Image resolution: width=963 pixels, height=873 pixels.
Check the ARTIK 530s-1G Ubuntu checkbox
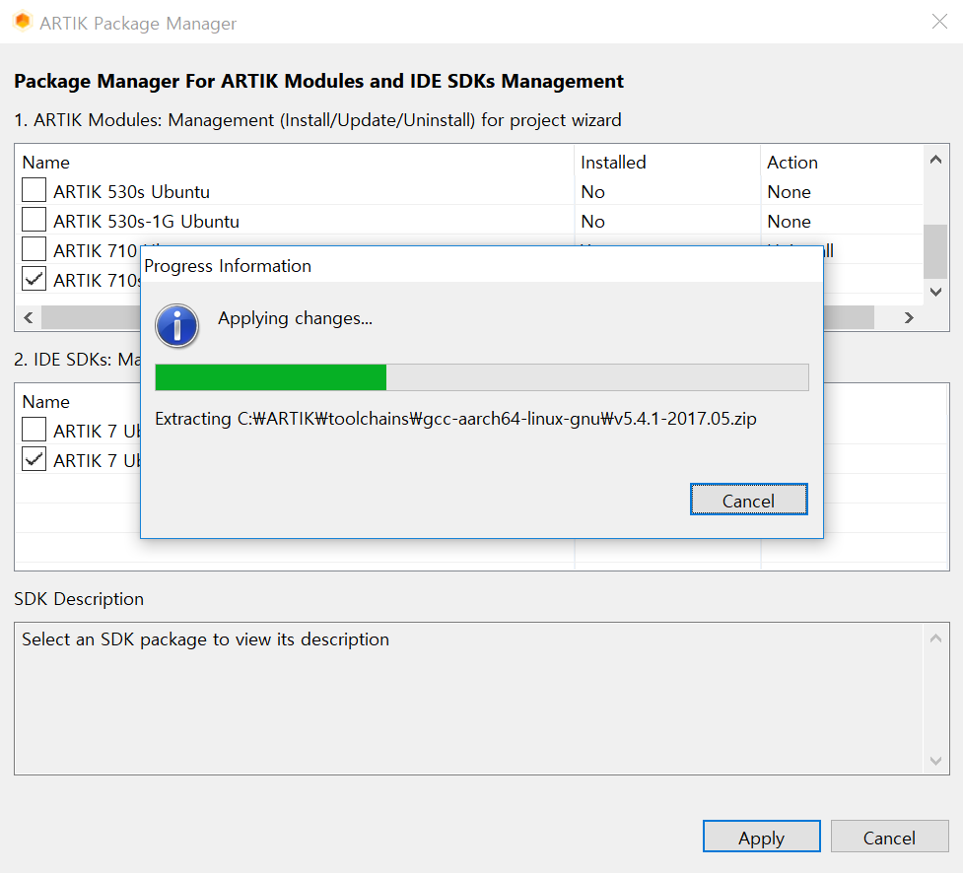pos(34,220)
